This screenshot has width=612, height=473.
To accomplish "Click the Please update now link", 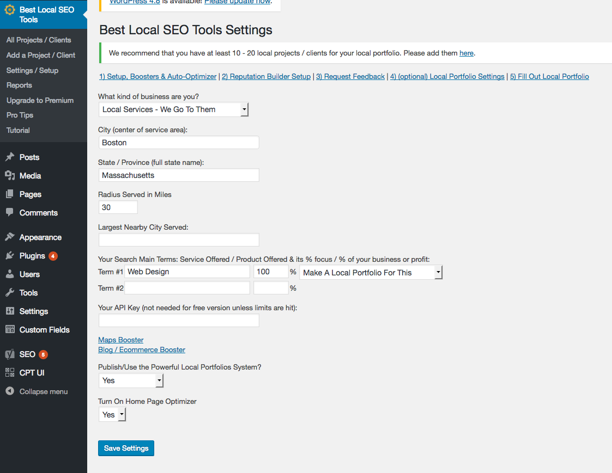I will tap(237, 2).
